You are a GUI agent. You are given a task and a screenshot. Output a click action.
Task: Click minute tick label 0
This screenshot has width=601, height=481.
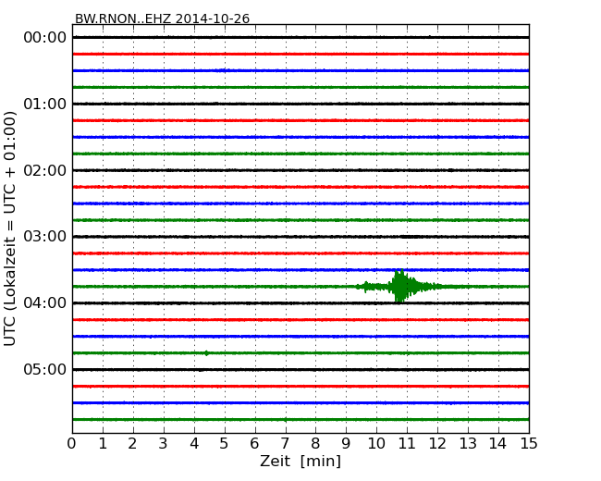click(72, 444)
